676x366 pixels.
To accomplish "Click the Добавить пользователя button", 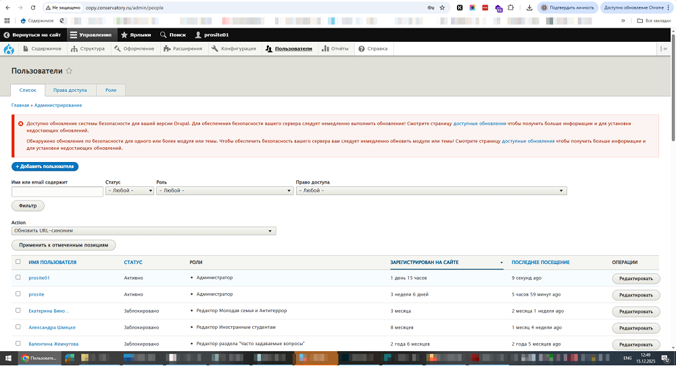I will tap(45, 166).
